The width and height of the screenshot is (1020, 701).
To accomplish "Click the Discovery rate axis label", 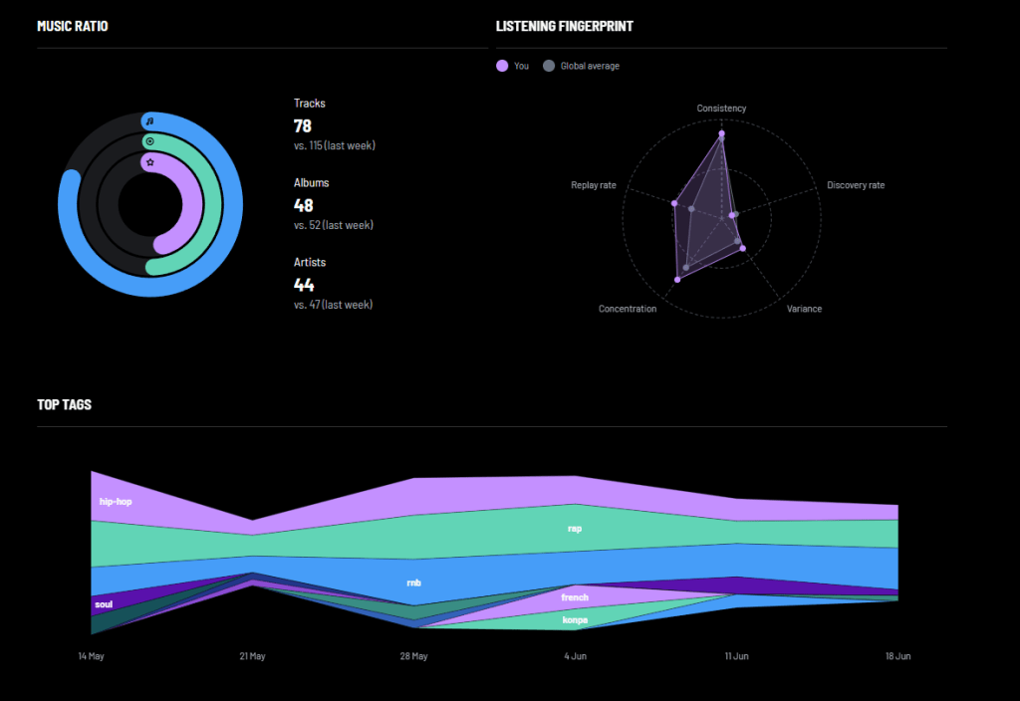I will point(856,185).
